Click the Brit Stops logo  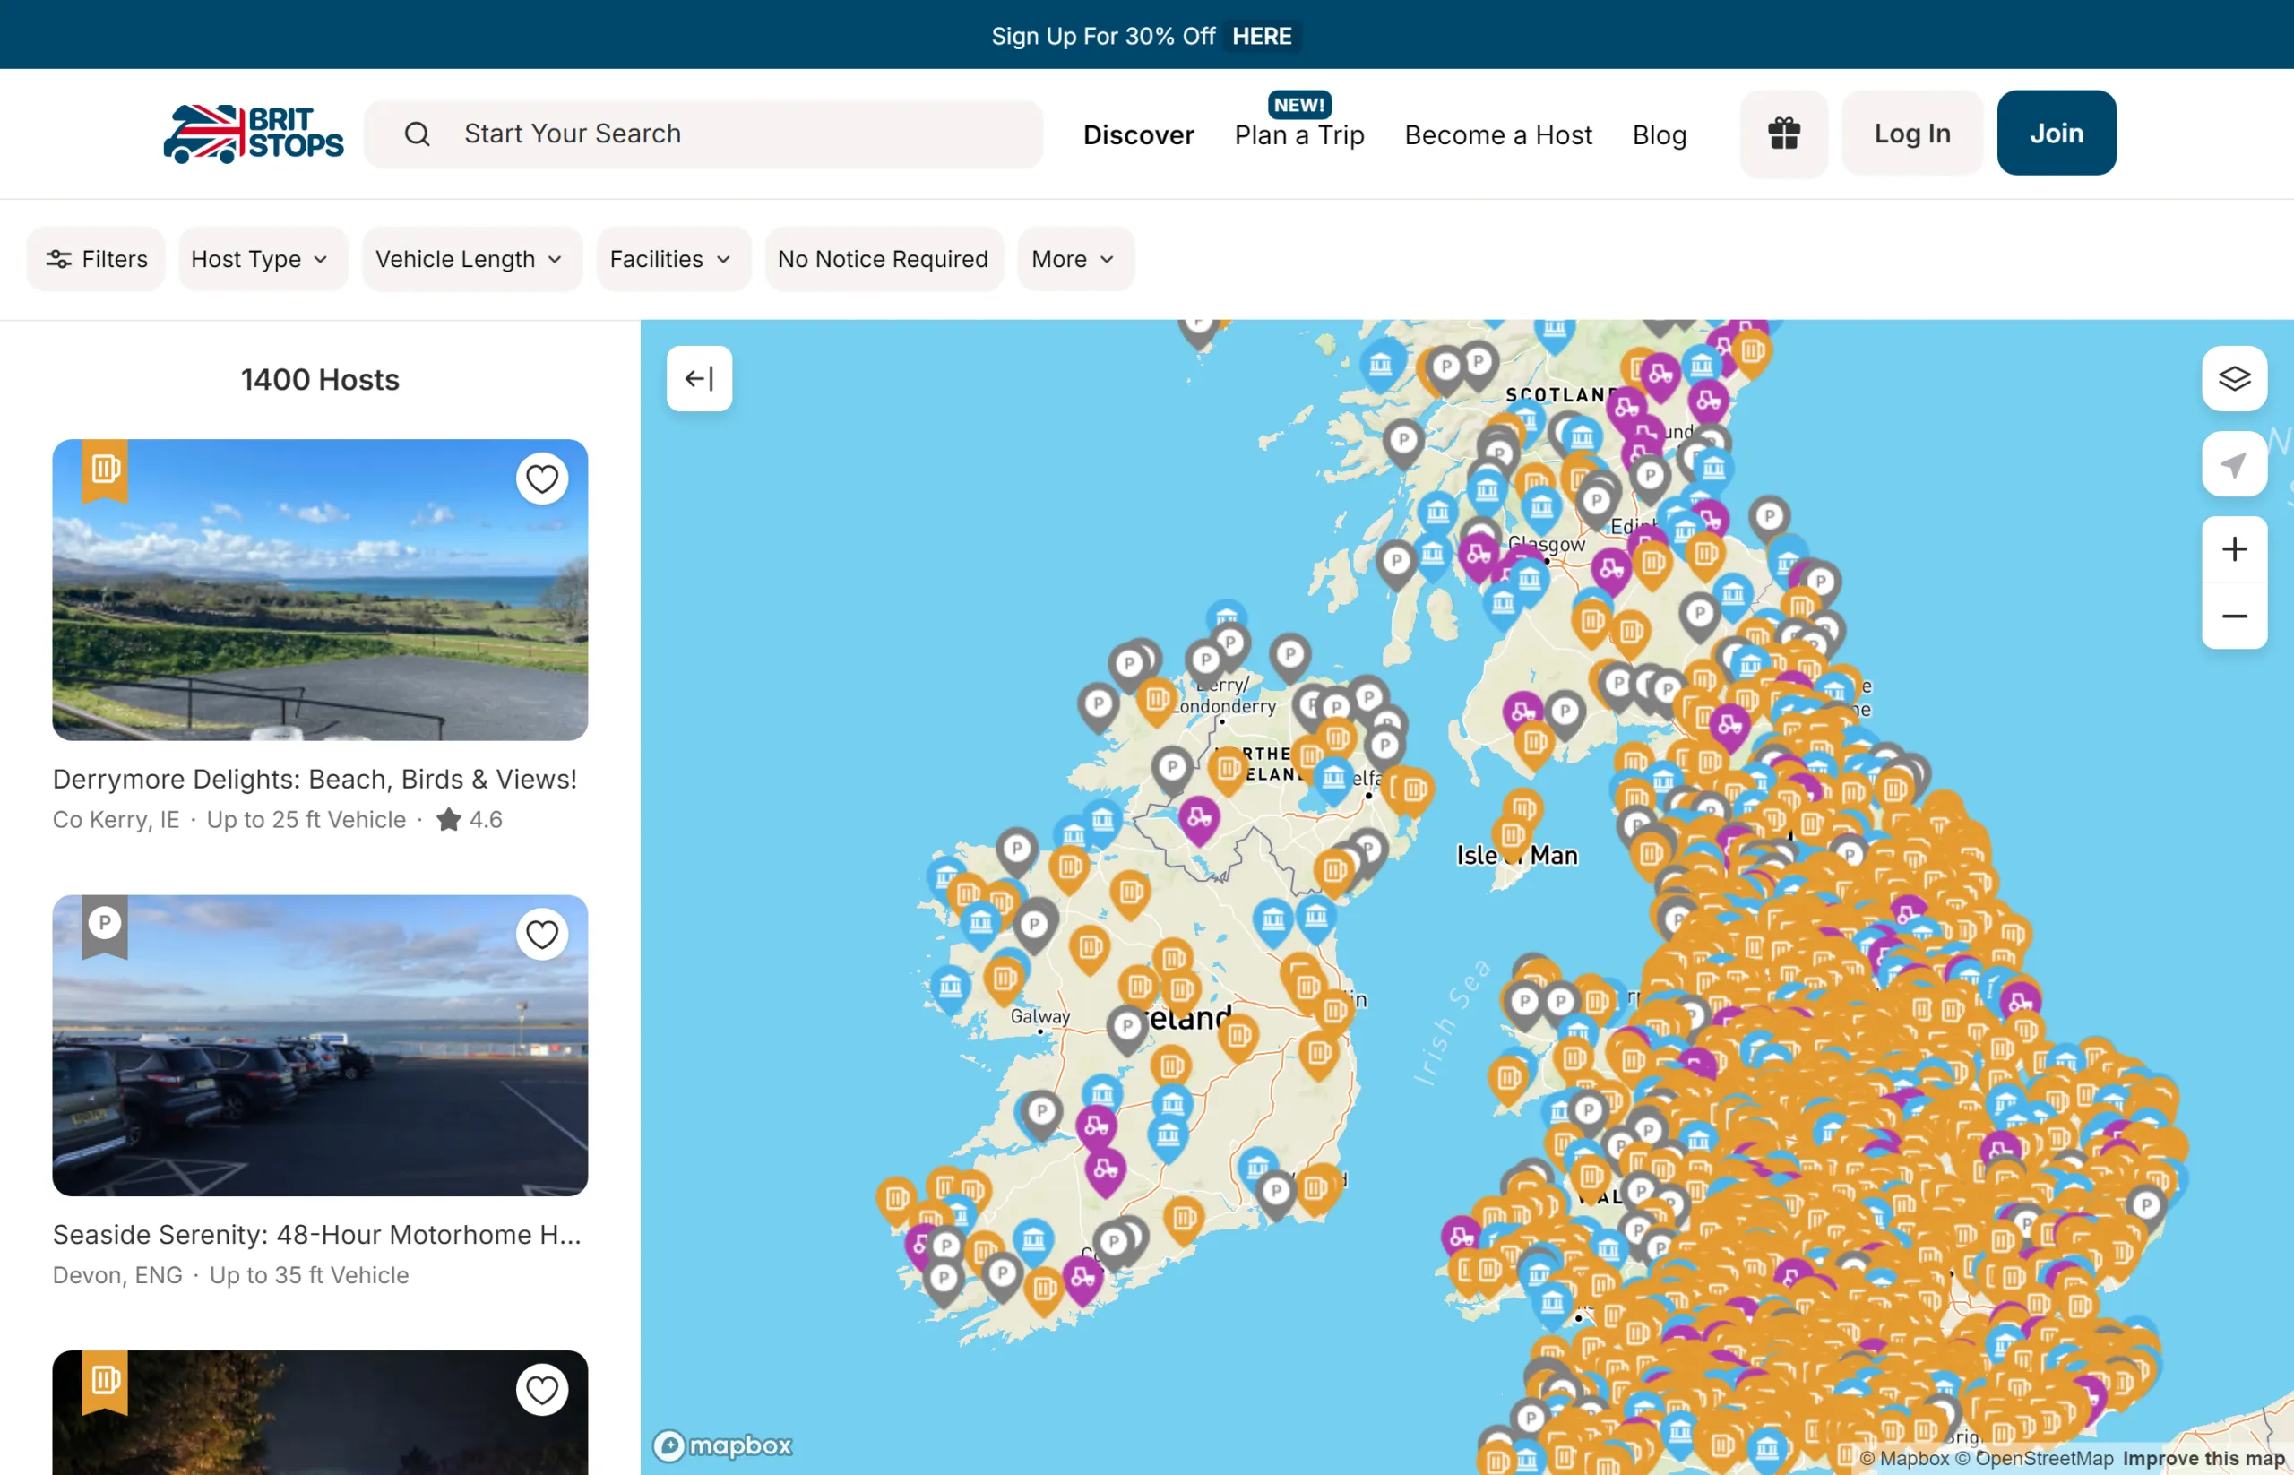[x=253, y=134]
